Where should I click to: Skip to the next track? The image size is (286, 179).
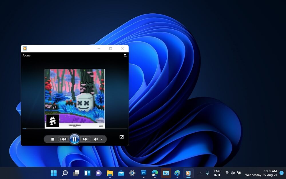(x=85, y=139)
